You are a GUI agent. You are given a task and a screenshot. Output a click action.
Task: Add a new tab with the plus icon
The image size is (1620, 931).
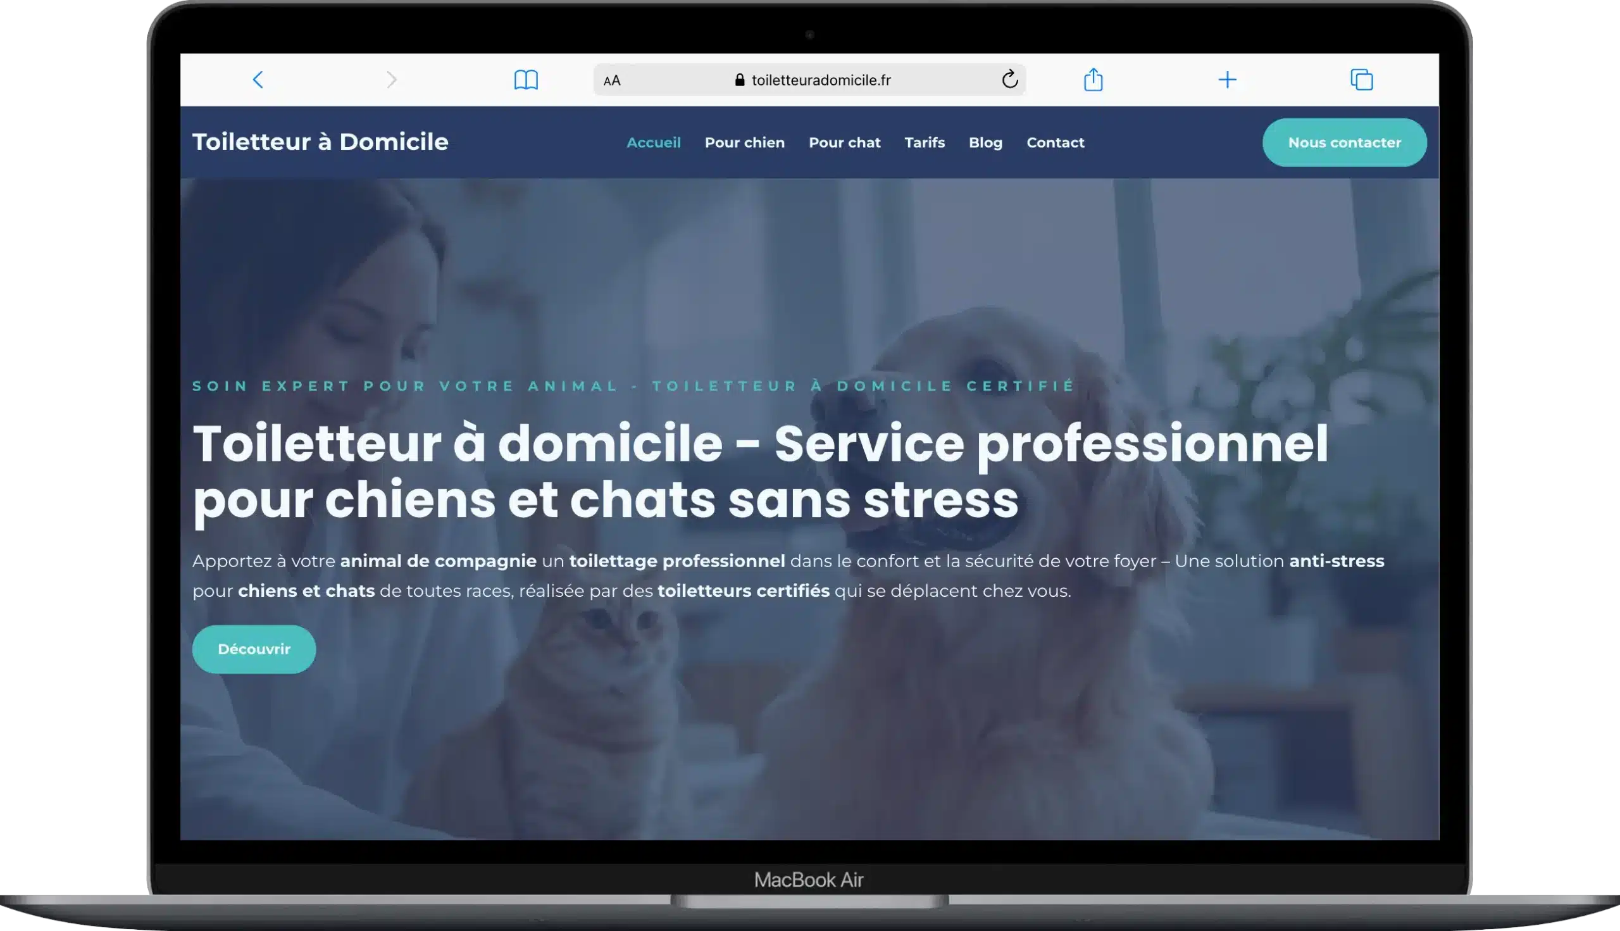(1227, 80)
